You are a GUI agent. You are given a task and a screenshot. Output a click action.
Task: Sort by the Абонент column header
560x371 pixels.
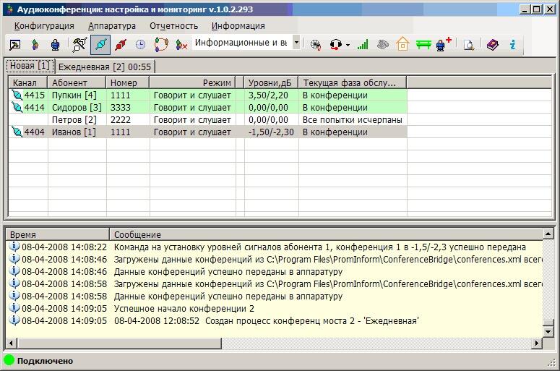(x=77, y=82)
